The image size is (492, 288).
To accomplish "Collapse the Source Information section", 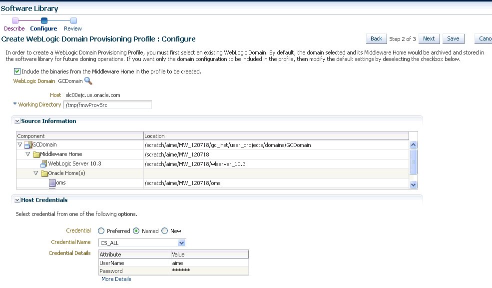I will click(17, 121).
